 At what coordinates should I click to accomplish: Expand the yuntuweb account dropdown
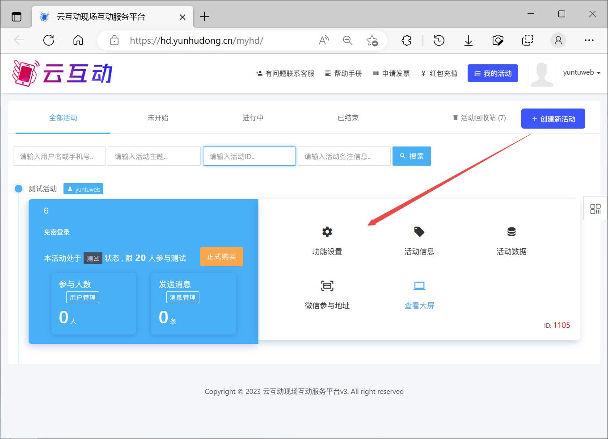[x=582, y=73]
